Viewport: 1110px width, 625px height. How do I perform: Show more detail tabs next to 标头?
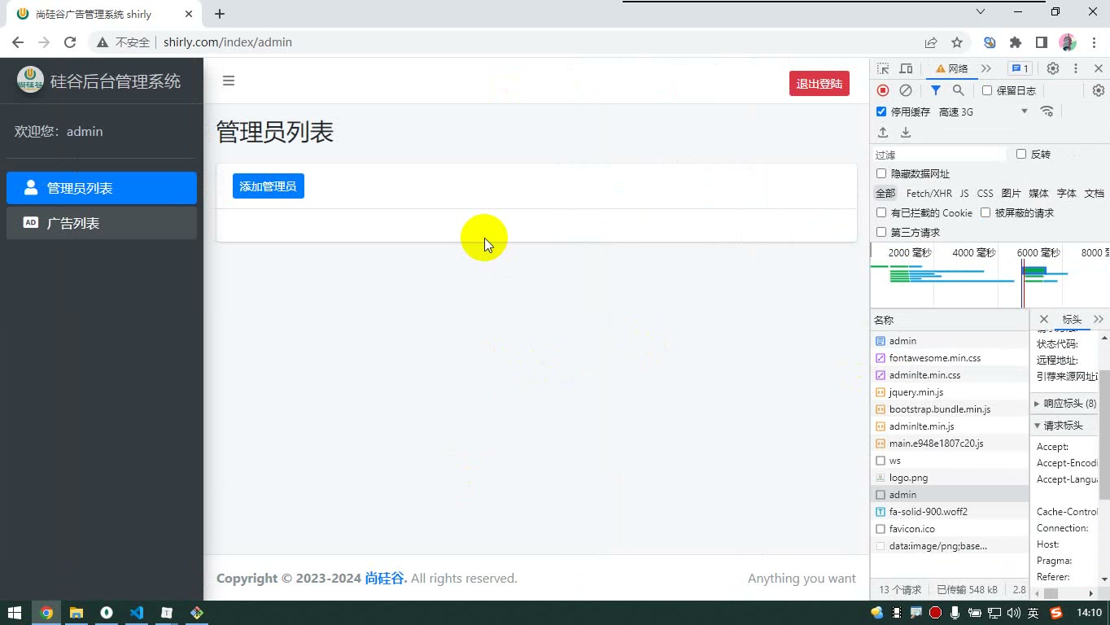(x=1099, y=319)
